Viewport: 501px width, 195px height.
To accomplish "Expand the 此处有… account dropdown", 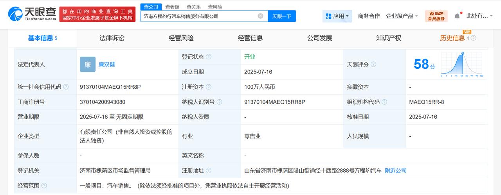I will click(x=480, y=16).
